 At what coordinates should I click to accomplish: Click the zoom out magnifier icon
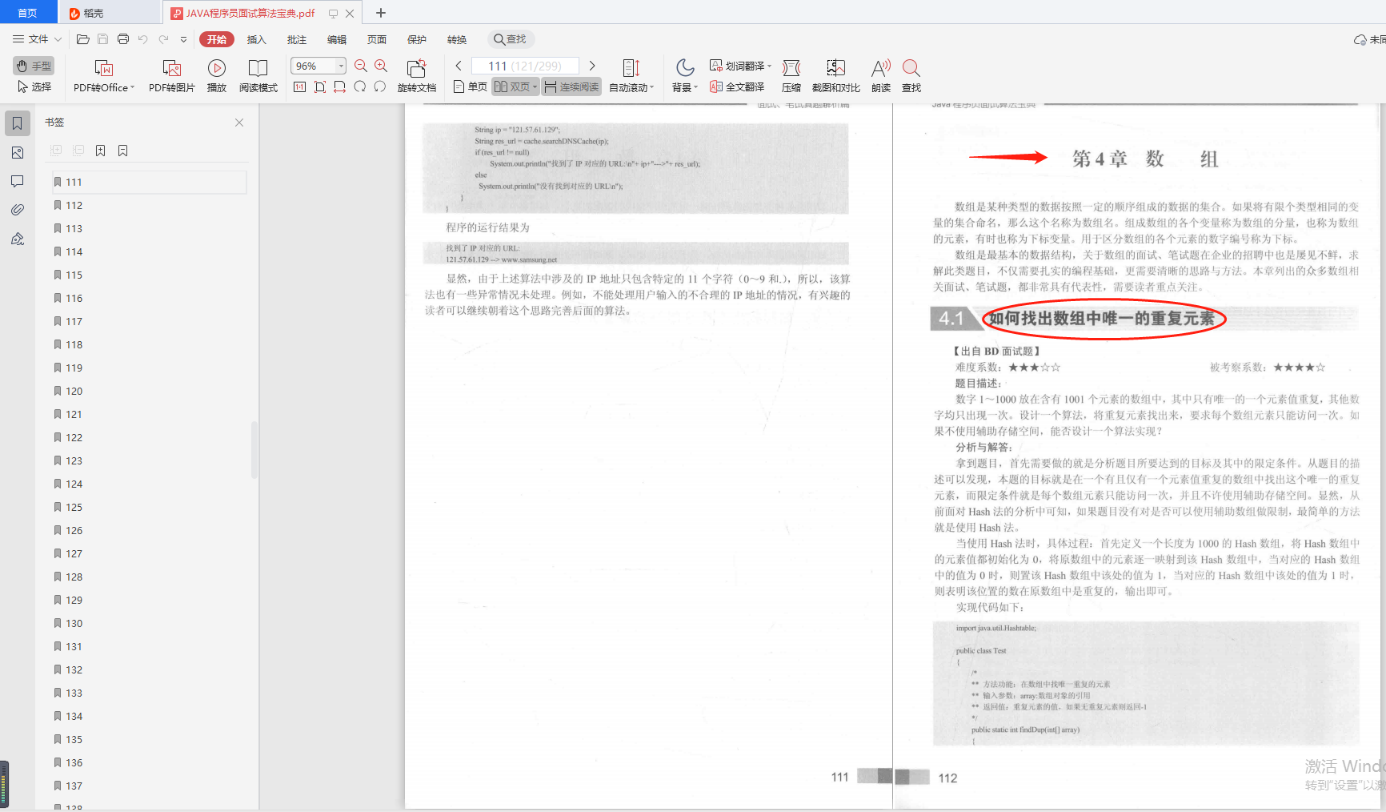(x=361, y=66)
